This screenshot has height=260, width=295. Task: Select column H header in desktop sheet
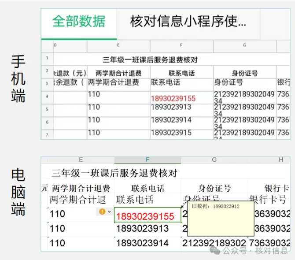click(269, 160)
